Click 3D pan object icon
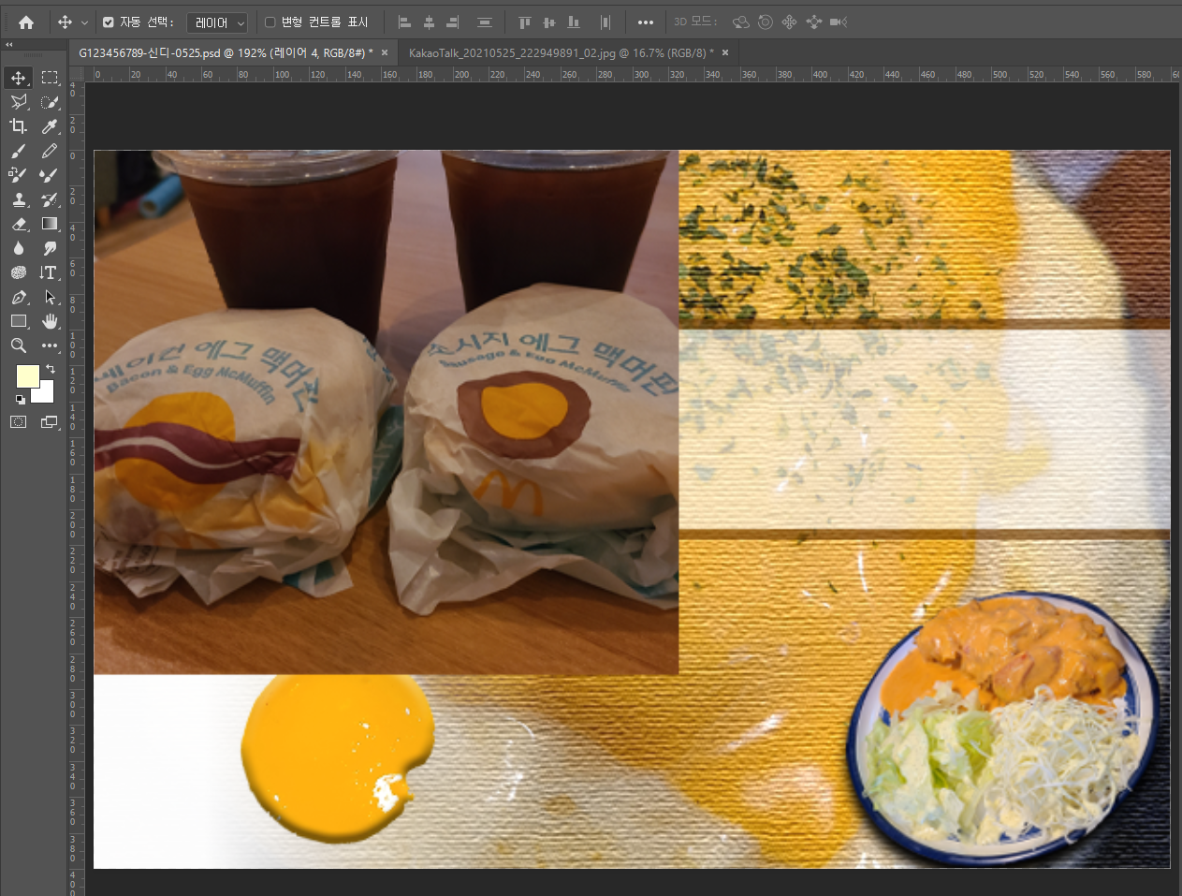The image size is (1182, 896). click(789, 22)
